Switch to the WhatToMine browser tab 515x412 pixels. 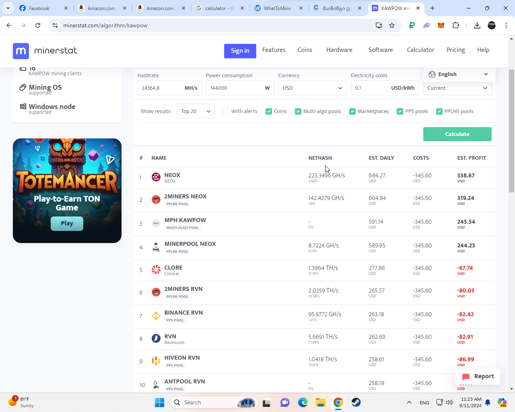click(x=278, y=8)
